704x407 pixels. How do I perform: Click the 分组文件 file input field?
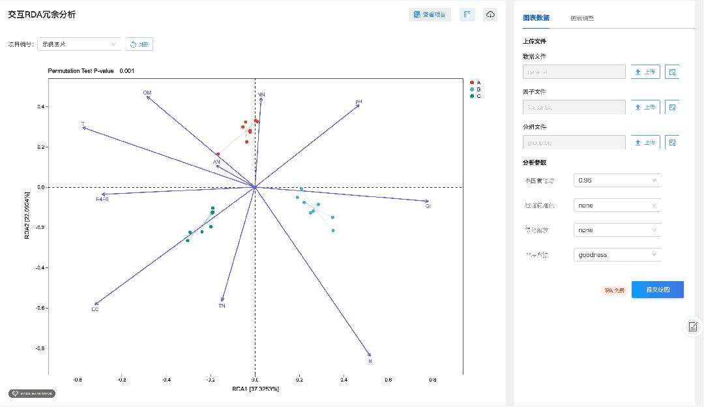(x=574, y=142)
